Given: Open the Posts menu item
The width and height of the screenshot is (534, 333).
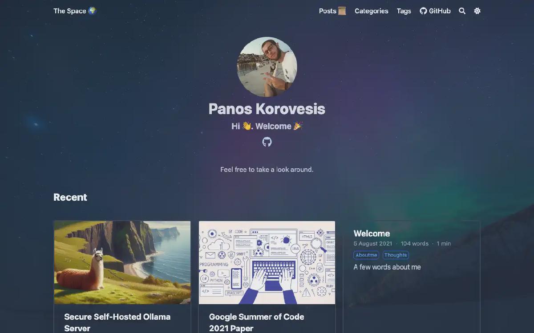Looking at the screenshot, I should [x=332, y=11].
